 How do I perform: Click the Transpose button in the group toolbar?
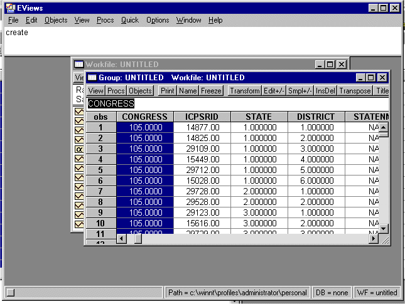click(x=355, y=91)
